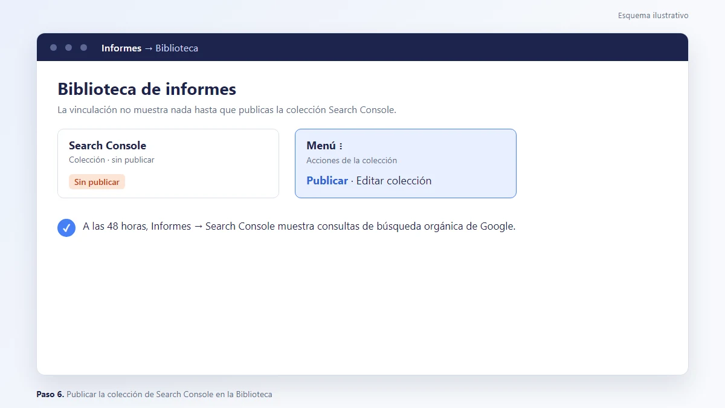Image resolution: width=725 pixels, height=408 pixels.
Task: Click the Sin publicar status badge
Action: pyautogui.click(x=97, y=182)
